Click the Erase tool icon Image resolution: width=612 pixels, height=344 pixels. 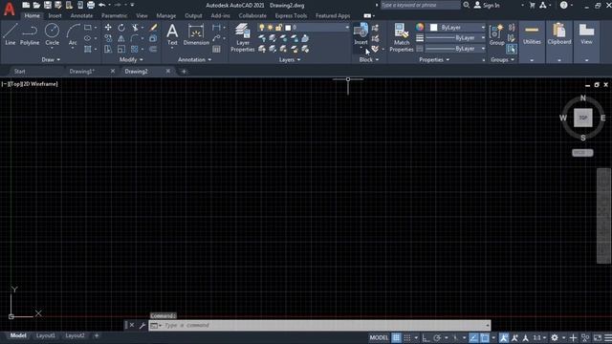point(153,28)
